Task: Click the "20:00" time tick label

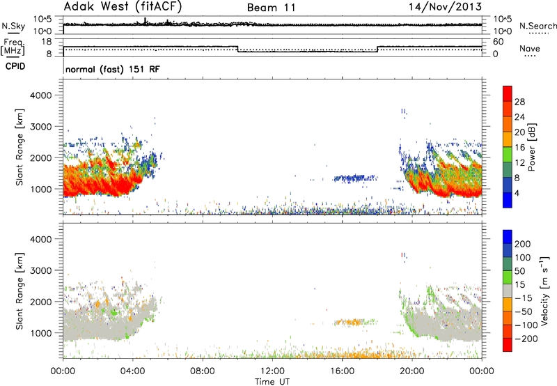Action: [412, 371]
